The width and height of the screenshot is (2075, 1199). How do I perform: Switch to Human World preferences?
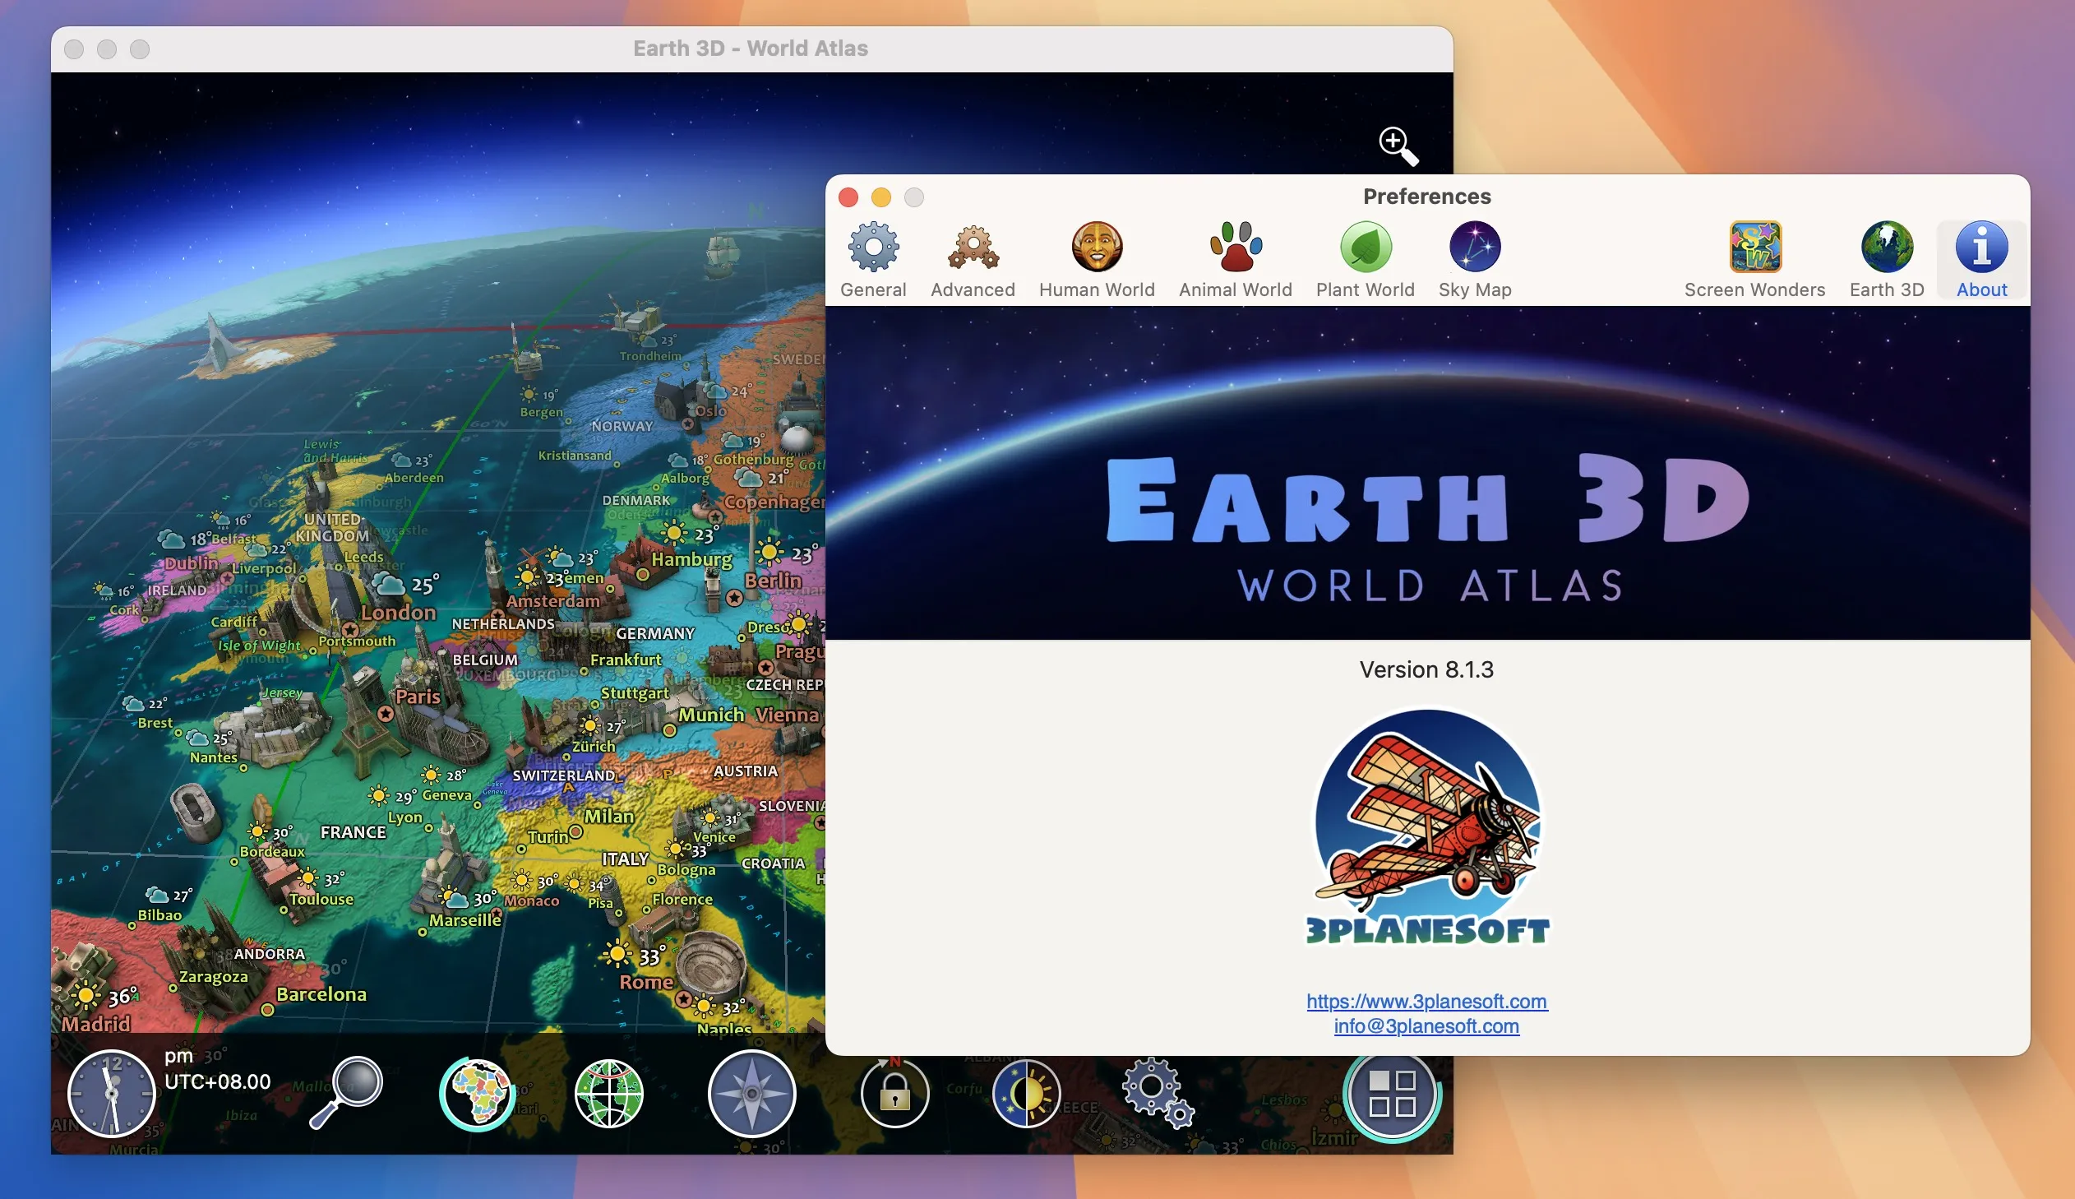[x=1097, y=259]
